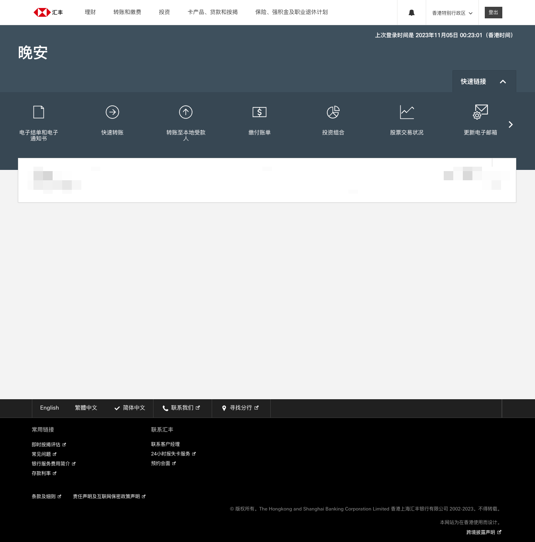This screenshot has width=535, height=542.
Task: Select 简体中文 language option
Action: 130,408
